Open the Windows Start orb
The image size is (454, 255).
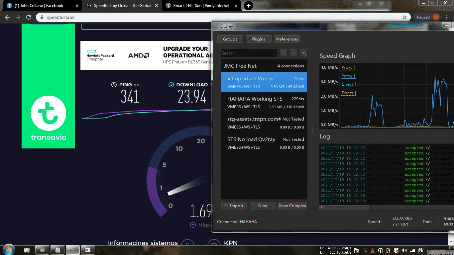(x=8, y=250)
